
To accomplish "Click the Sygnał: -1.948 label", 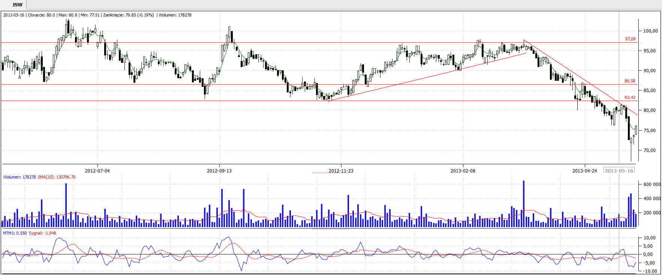I will 42,233.
